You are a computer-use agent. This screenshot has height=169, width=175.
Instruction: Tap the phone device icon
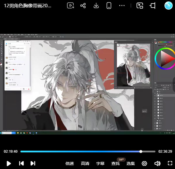pyautogui.click(x=109, y=6)
